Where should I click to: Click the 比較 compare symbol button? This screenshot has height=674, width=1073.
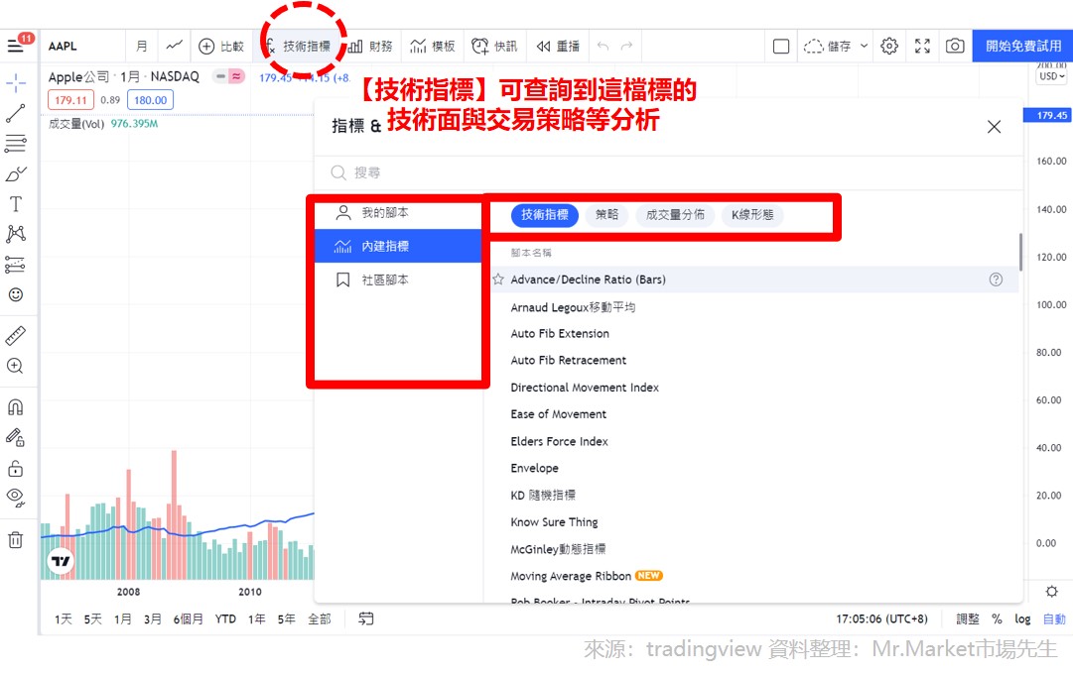click(221, 47)
